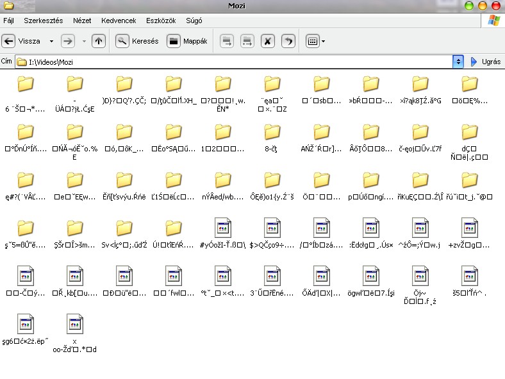Toggle the Mappák folders pane
The width and height of the screenshot is (505, 379).
187,41
